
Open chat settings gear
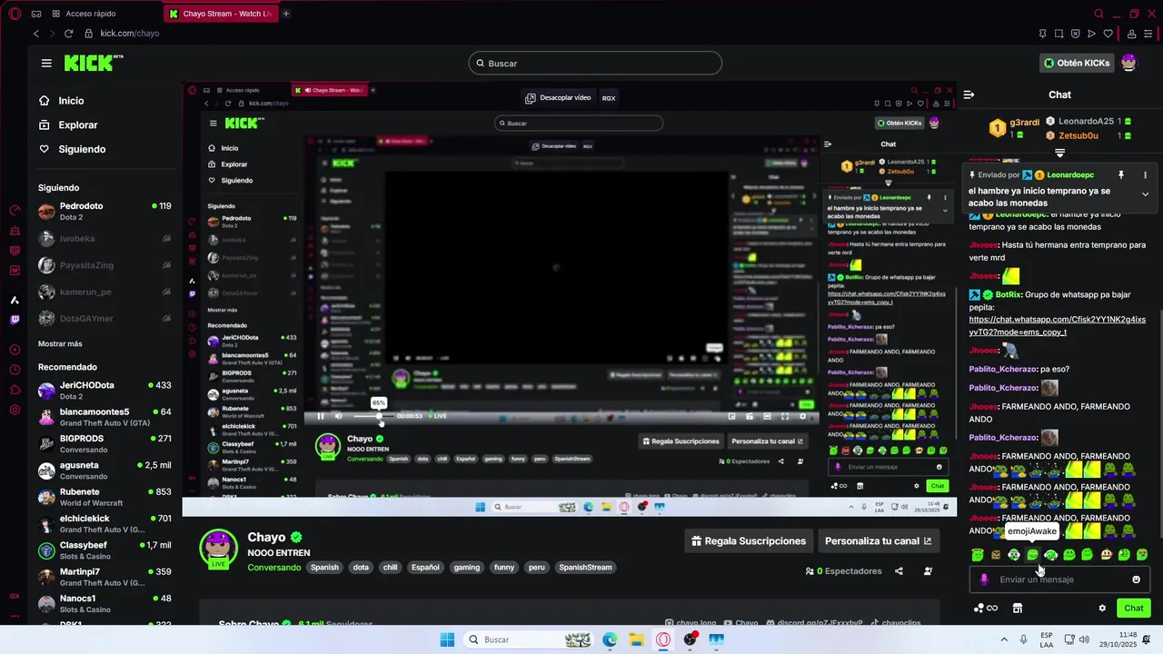pyautogui.click(x=1102, y=608)
